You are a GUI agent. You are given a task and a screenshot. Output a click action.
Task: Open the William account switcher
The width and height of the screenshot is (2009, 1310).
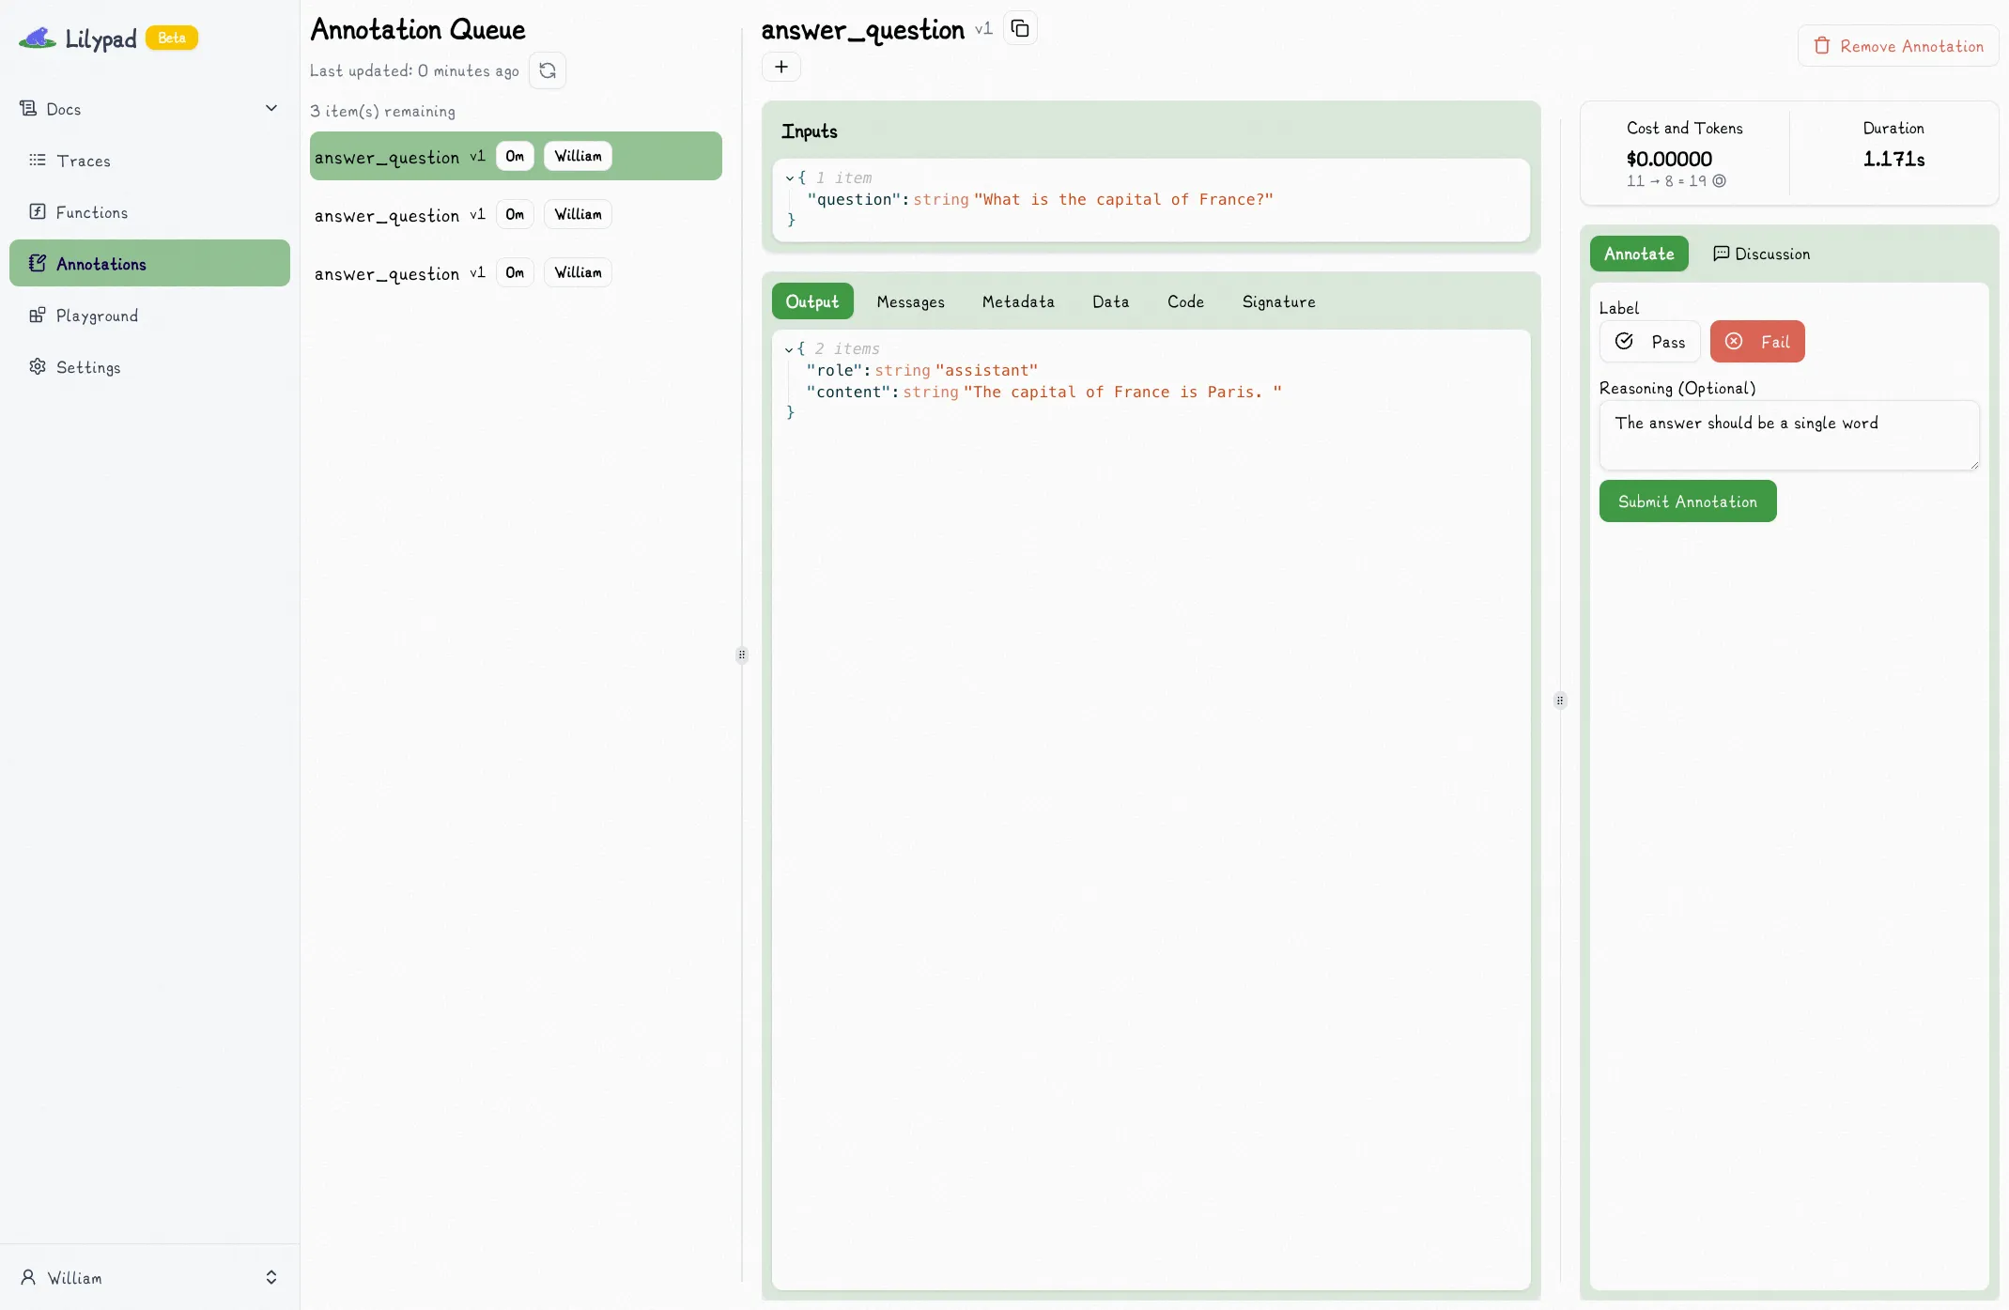click(148, 1277)
